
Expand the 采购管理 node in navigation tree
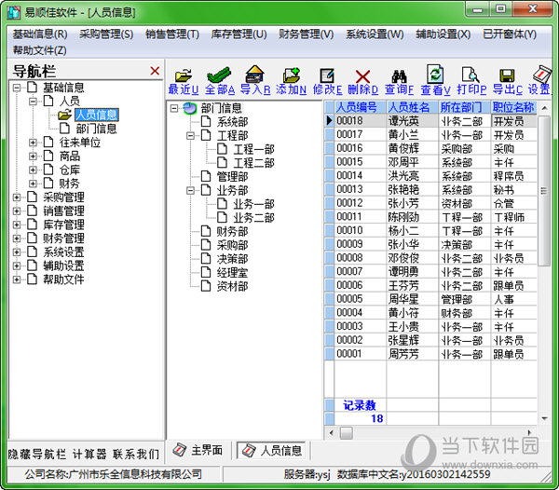pyautogui.click(x=18, y=197)
